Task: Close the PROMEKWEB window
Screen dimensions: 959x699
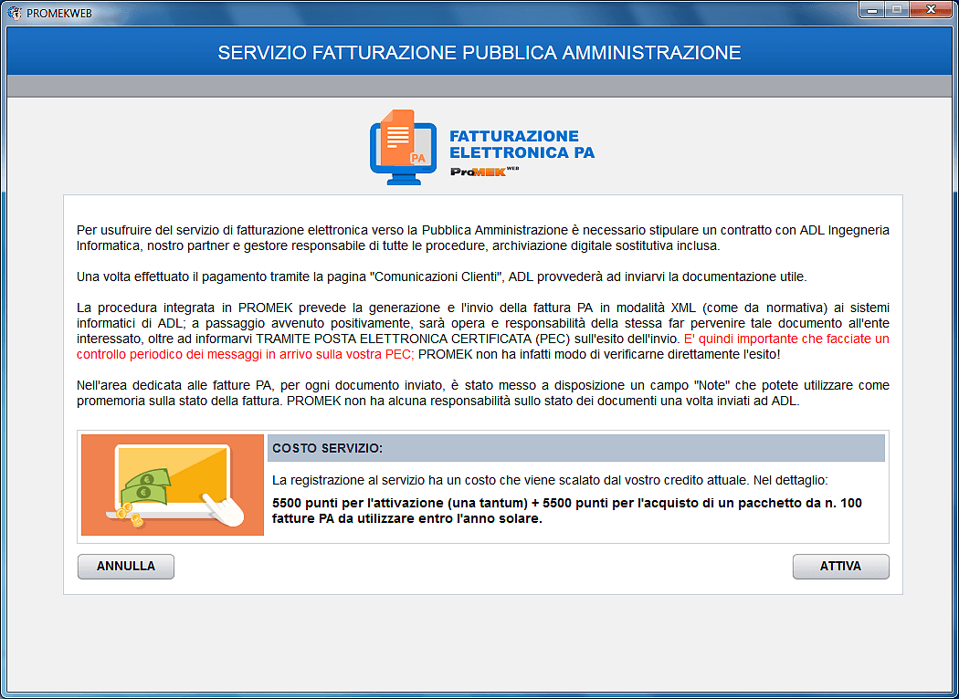Action: (x=930, y=10)
